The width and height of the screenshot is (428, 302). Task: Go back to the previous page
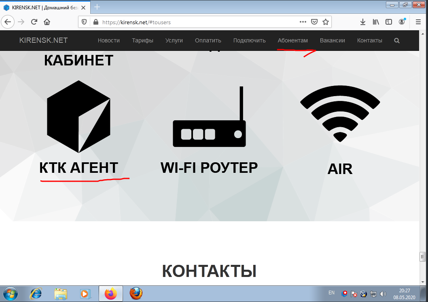[8, 22]
